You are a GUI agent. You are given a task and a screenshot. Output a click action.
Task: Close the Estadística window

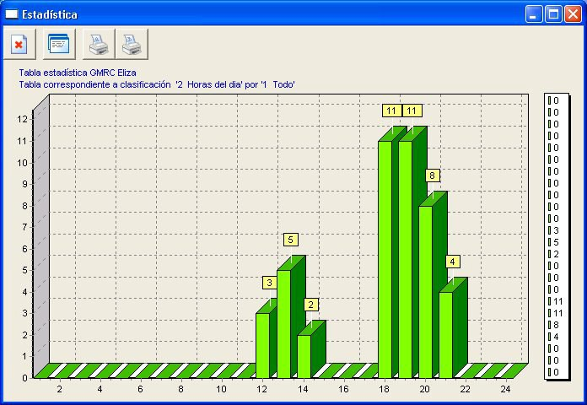coord(573,14)
